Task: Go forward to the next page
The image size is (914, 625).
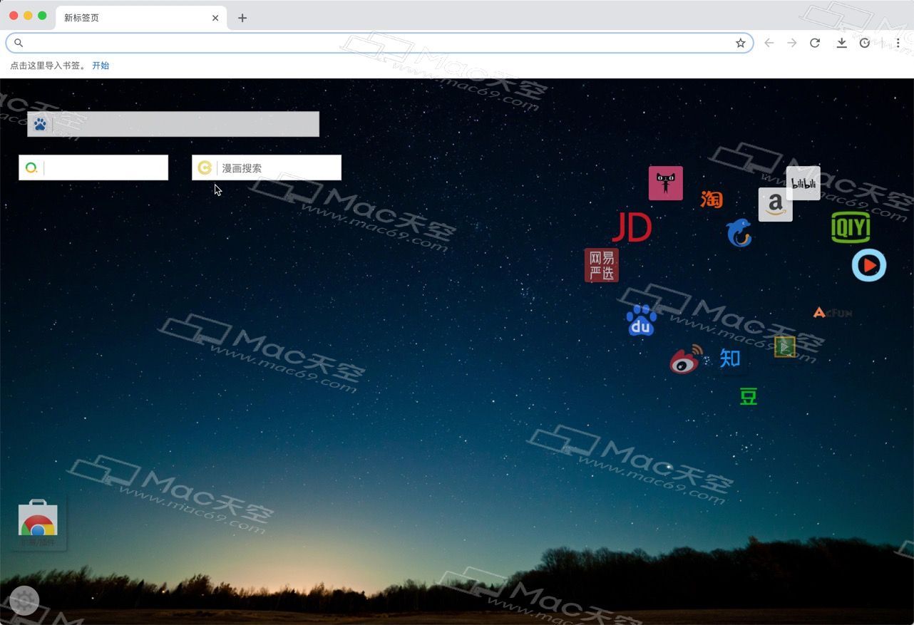Action: click(791, 43)
